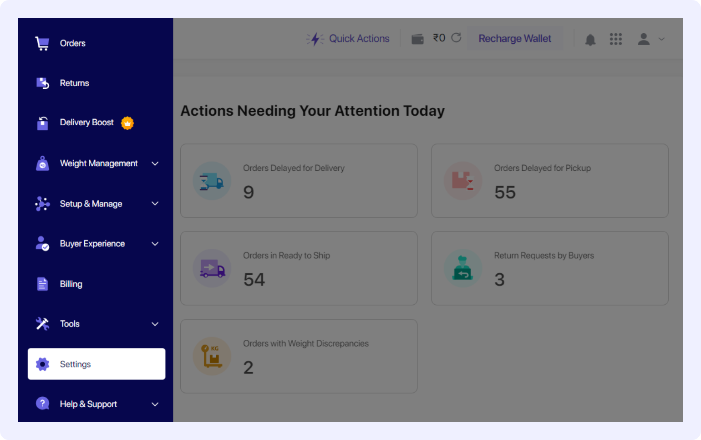Open the Orders with Weight Discrepancies card
Image resolution: width=701 pixels, height=440 pixels.
(299, 356)
